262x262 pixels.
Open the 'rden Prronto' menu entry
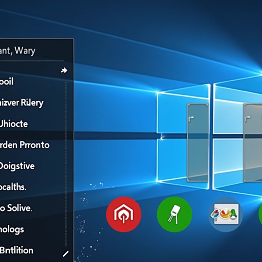(25, 145)
